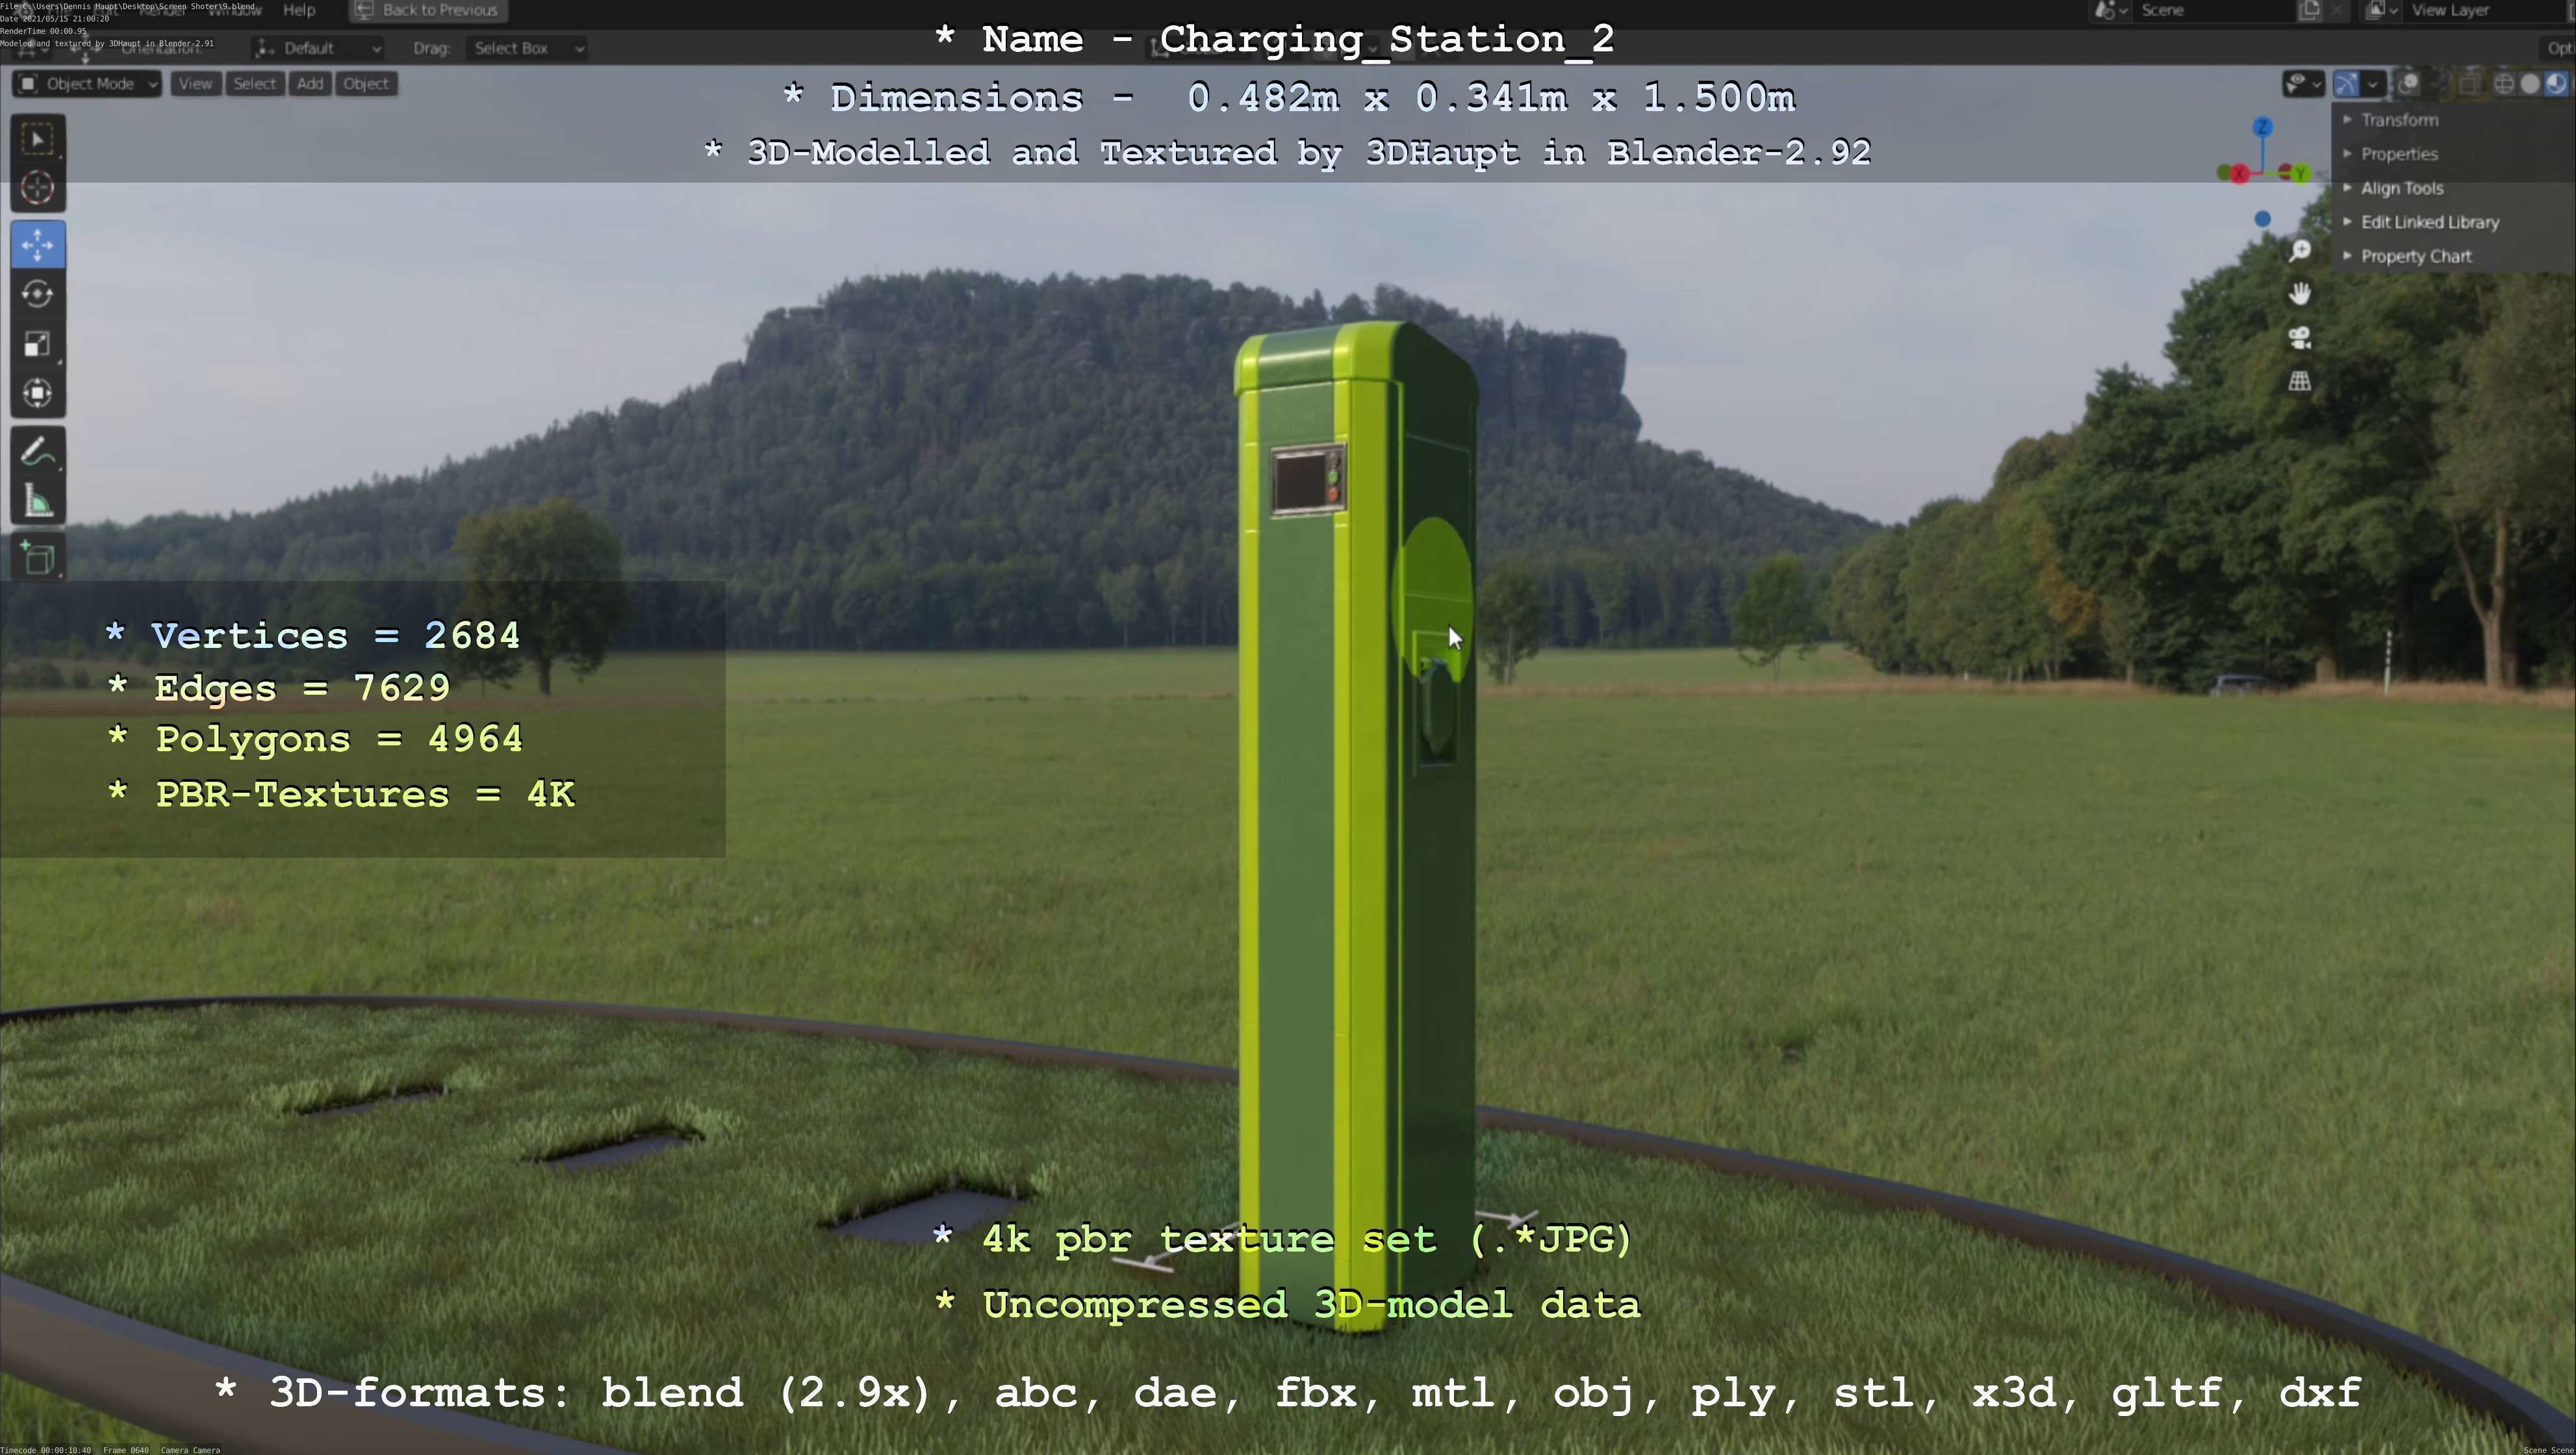The width and height of the screenshot is (2576, 1455).
Task: Click the blue Z axis gizmo circle
Action: point(2263,127)
